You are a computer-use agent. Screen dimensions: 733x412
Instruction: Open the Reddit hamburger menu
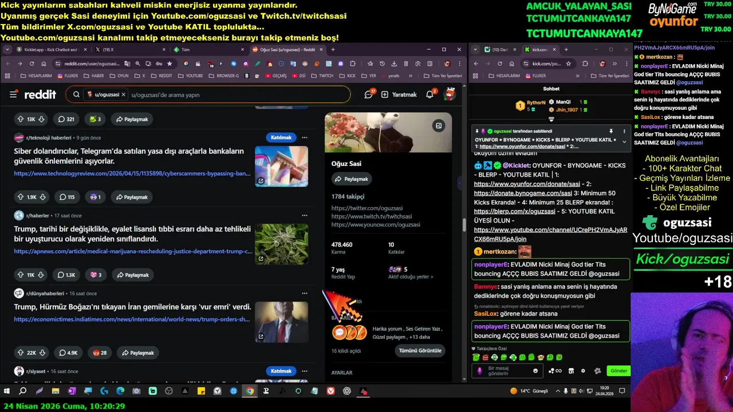point(13,94)
